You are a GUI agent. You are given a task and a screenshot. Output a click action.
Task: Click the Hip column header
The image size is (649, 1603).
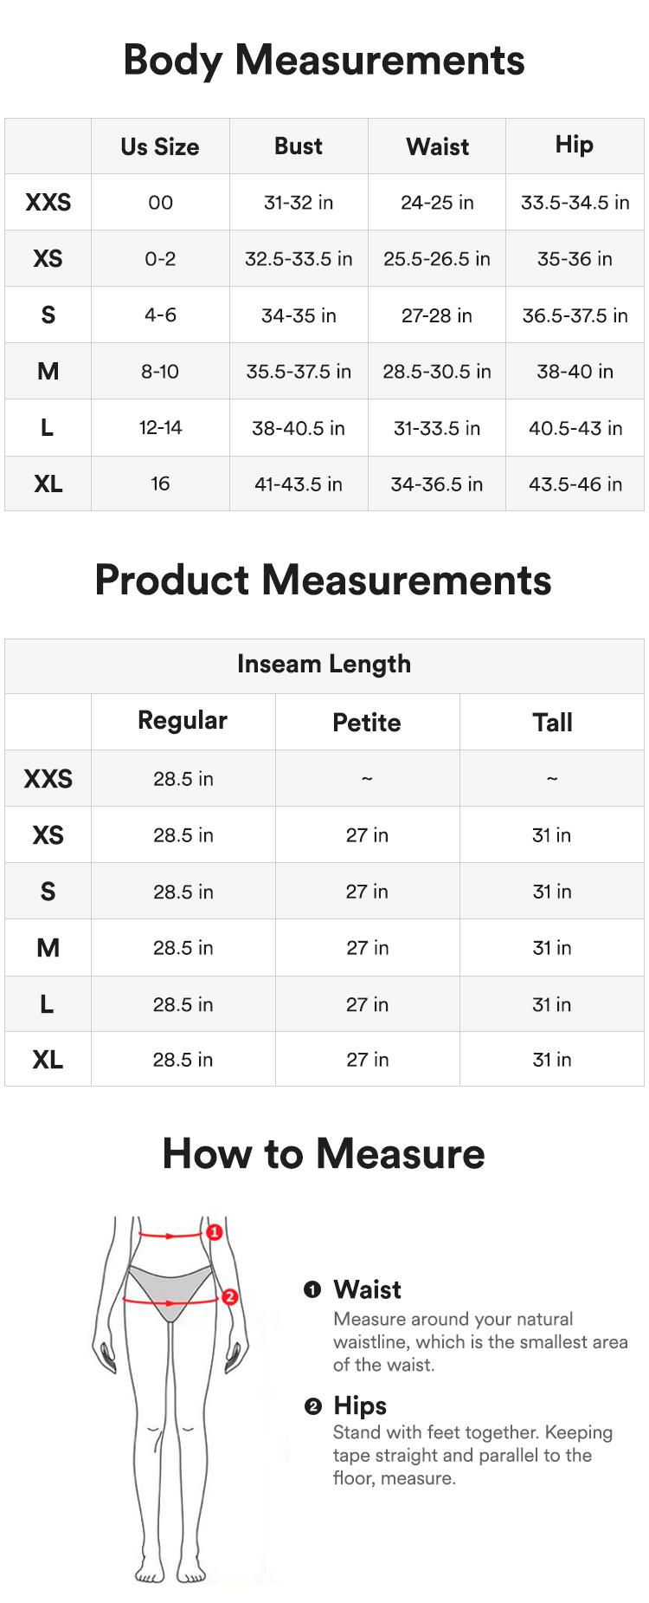575,145
